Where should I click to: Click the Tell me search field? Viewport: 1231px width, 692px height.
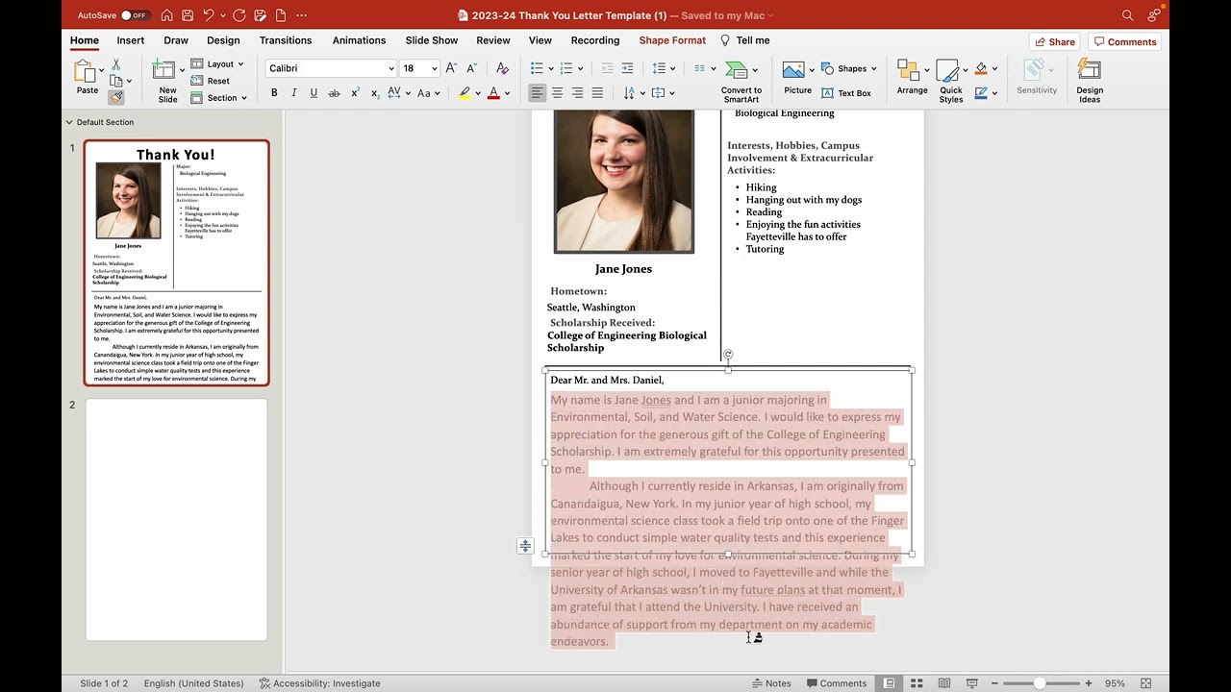(x=744, y=40)
